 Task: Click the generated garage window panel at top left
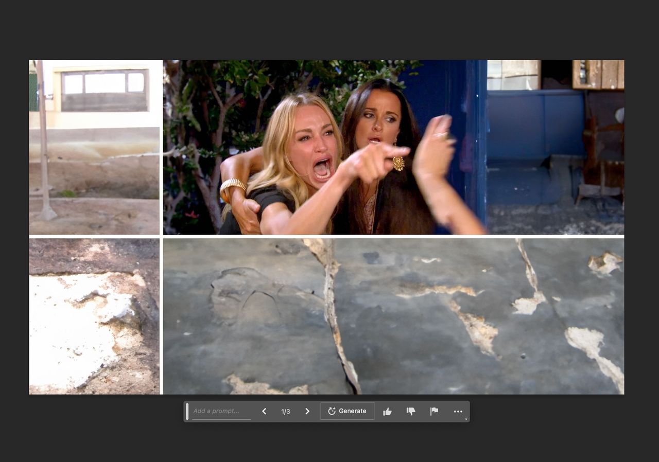[94, 147]
